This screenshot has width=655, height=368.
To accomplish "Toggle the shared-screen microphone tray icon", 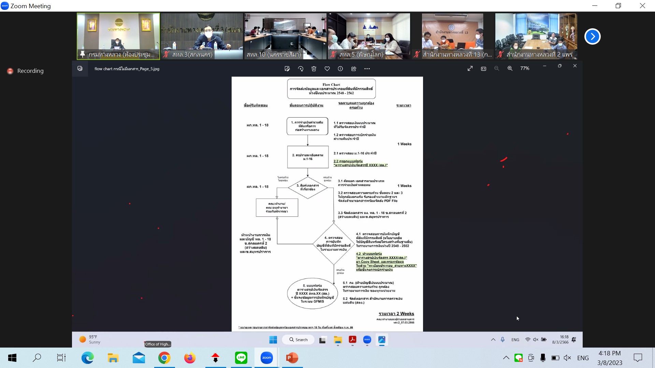I will click(x=503, y=340).
